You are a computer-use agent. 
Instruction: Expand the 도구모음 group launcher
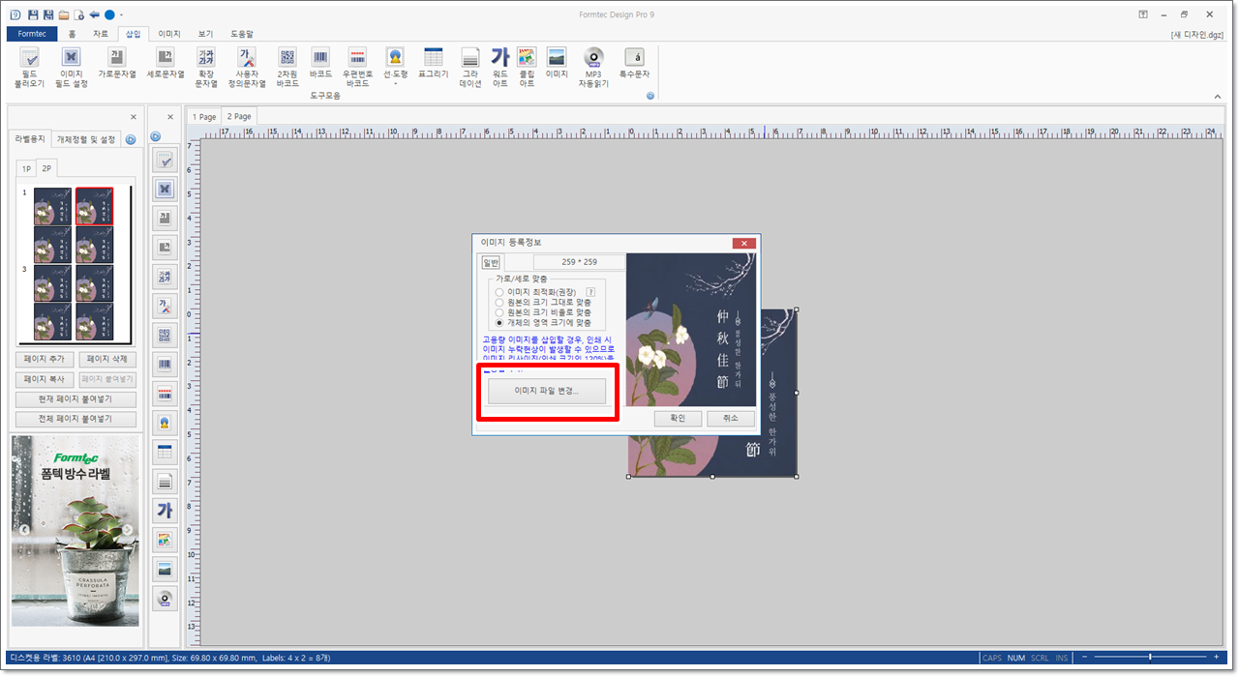coord(650,96)
